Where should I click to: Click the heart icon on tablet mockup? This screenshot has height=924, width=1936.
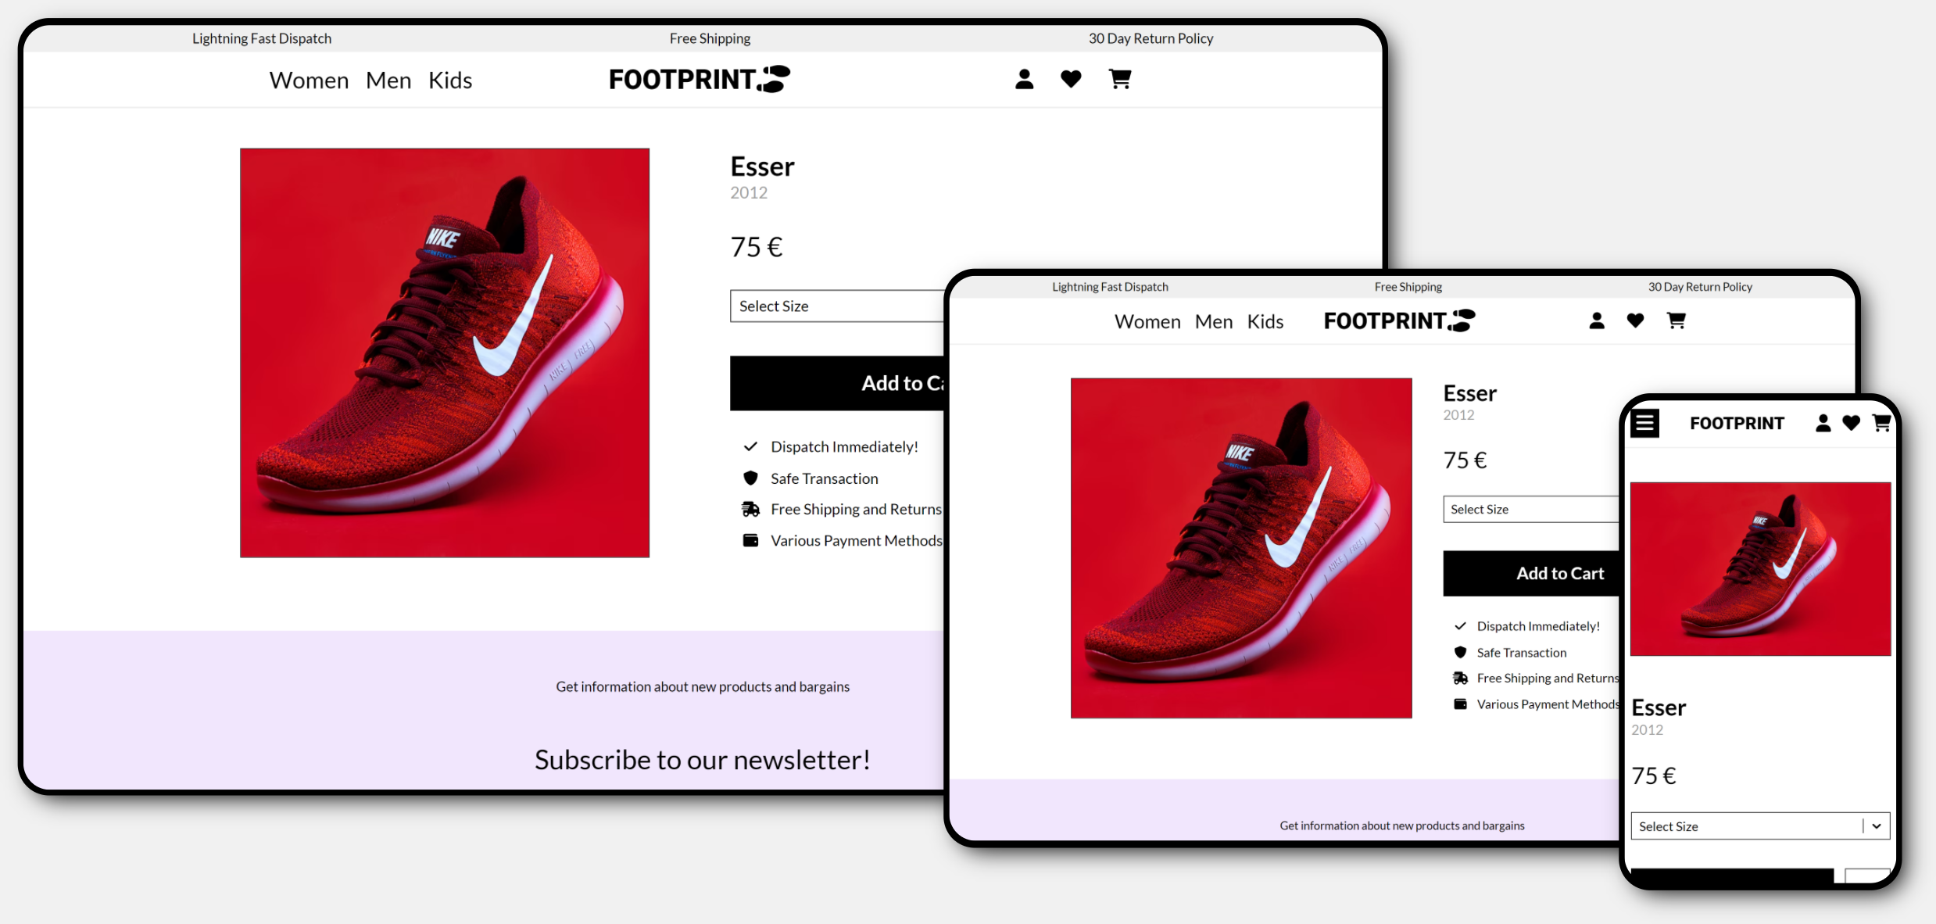coord(1635,321)
